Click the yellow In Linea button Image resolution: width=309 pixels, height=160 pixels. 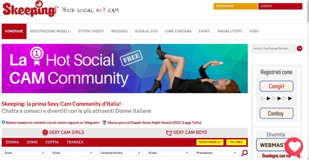click(x=236, y=142)
